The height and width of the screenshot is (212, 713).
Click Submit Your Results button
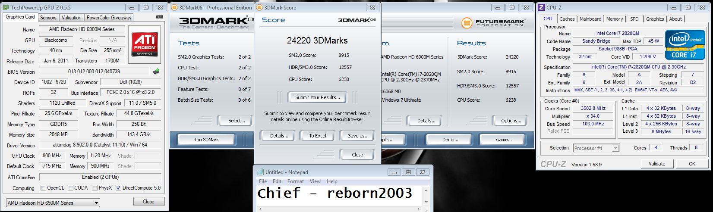tap(317, 97)
